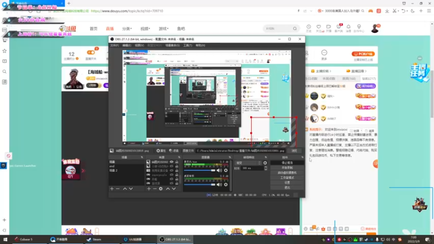434x244 pixels.
Task: Click the browser gamepad icon in toolbar
Action: (371, 11)
